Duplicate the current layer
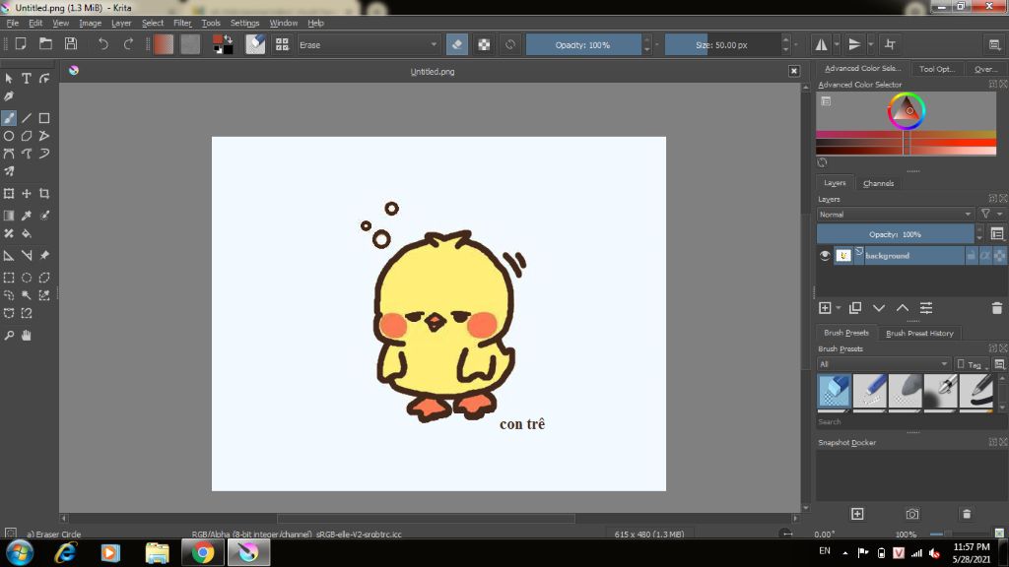 (855, 308)
